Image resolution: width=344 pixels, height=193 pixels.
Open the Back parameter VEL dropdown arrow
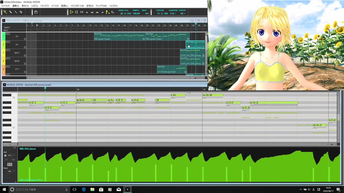[14, 171]
